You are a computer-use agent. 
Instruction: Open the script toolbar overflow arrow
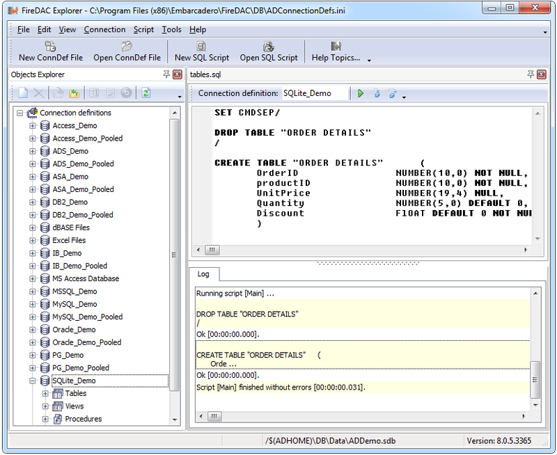404,97
